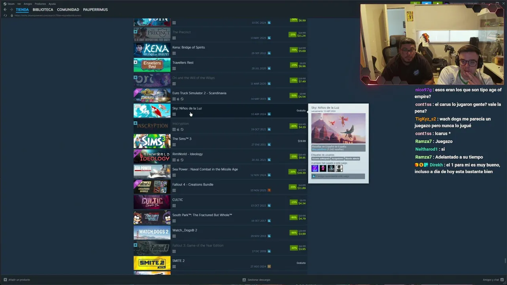The height and width of the screenshot is (285, 507).
Task: Select Euro Truck Simulator 2 - Scandinavia
Action: tap(199, 93)
